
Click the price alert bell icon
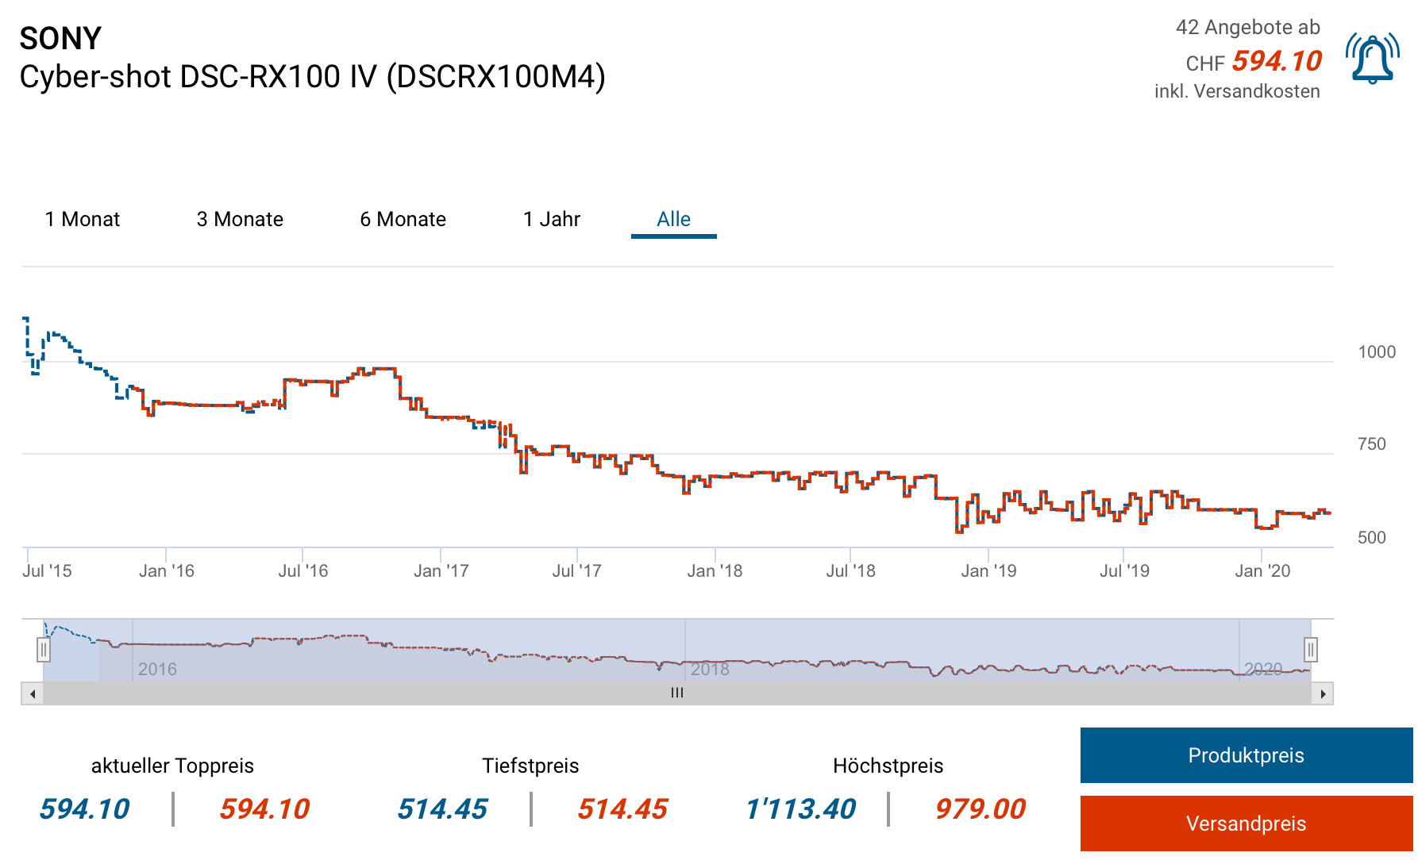tap(1372, 59)
